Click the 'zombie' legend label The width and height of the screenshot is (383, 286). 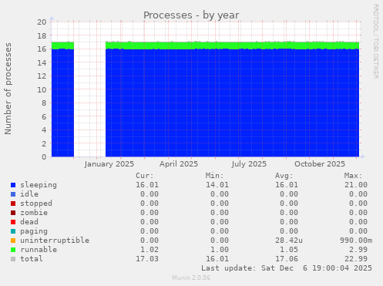point(34,213)
